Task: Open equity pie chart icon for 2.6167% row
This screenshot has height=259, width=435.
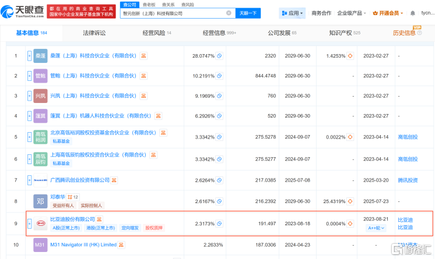Action: 219,201
